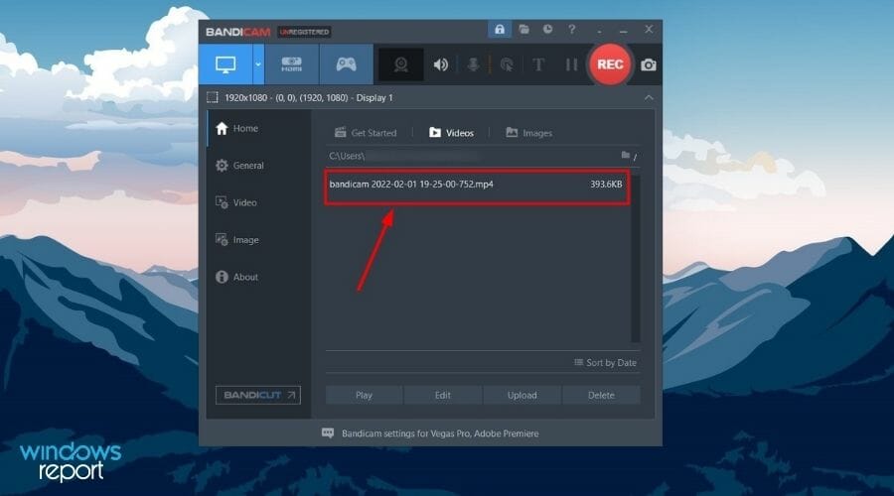Minimize the Bandicam window

(x=623, y=30)
